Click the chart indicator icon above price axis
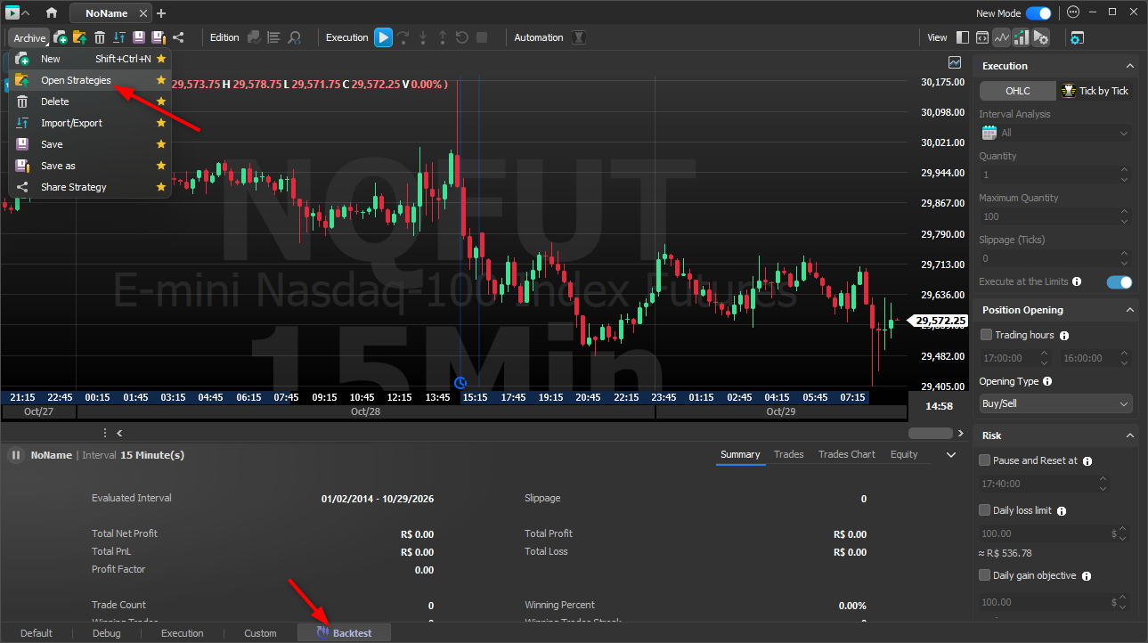1148x643 pixels. tap(956, 62)
